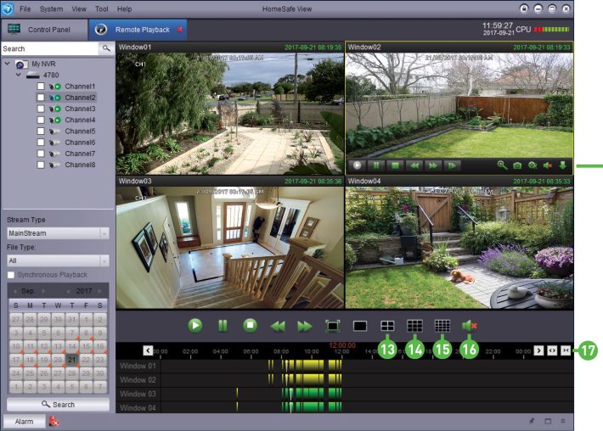Switch to the Control Panel tab

42,30
